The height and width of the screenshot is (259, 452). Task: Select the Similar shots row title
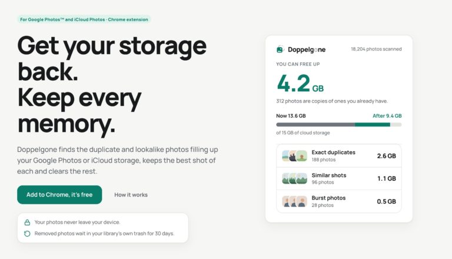point(328,175)
